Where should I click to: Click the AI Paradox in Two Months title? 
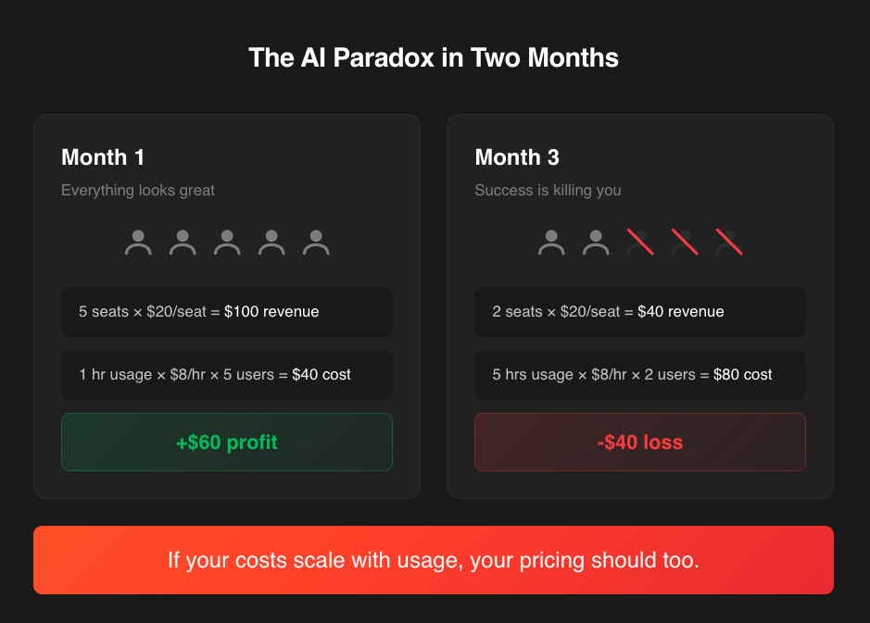(x=434, y=58)
